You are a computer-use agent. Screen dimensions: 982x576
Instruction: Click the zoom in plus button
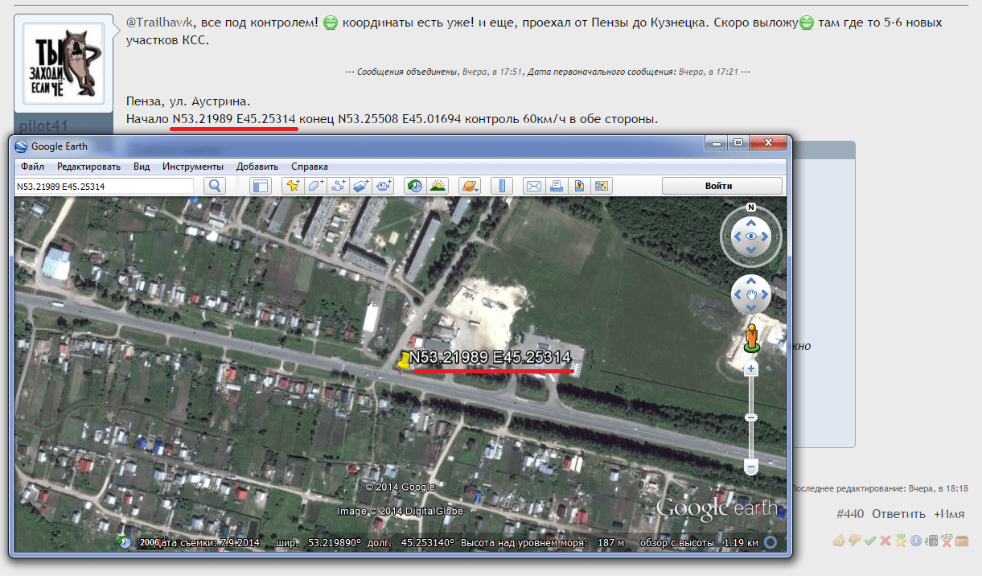(751, 369)
